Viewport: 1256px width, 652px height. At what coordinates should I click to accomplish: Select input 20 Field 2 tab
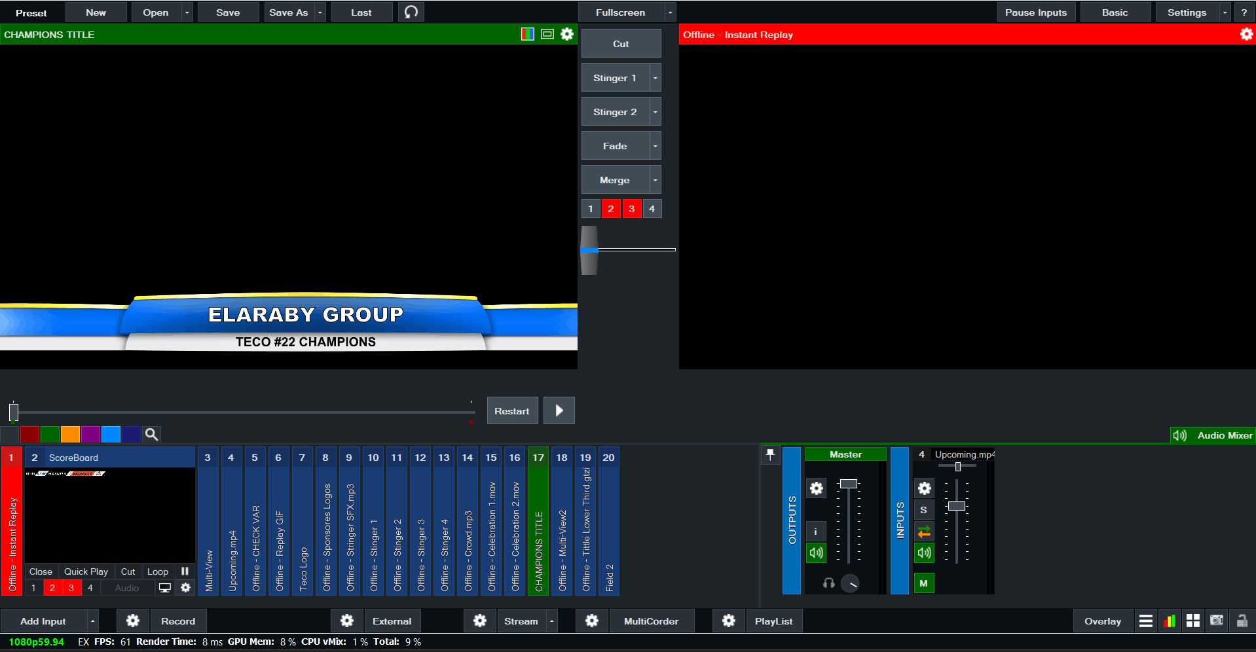[609, 521]
